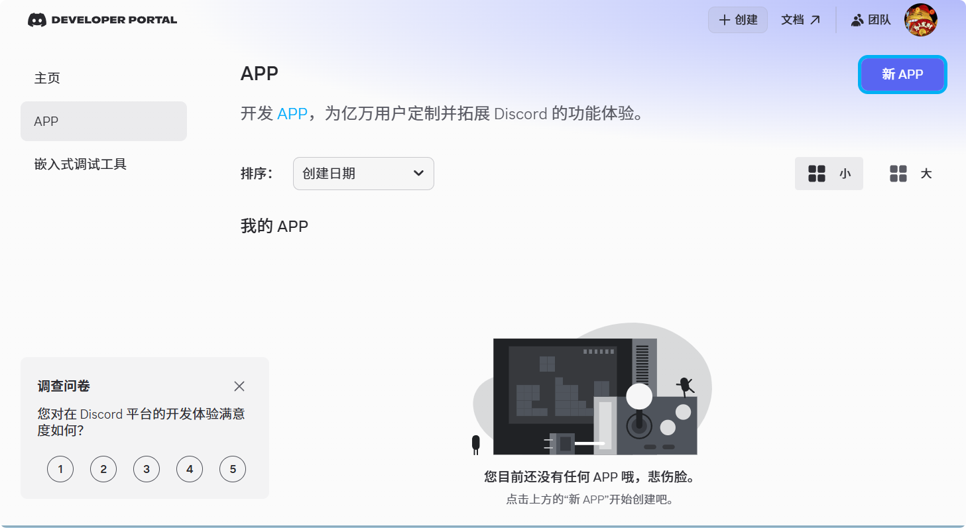Rate satisfaction 3 in survey
Viewport: 966px width, 528px height.
coord(147,469)
